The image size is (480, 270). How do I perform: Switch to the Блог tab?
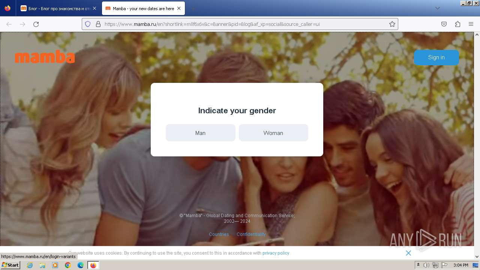click(x=58, y=8)
